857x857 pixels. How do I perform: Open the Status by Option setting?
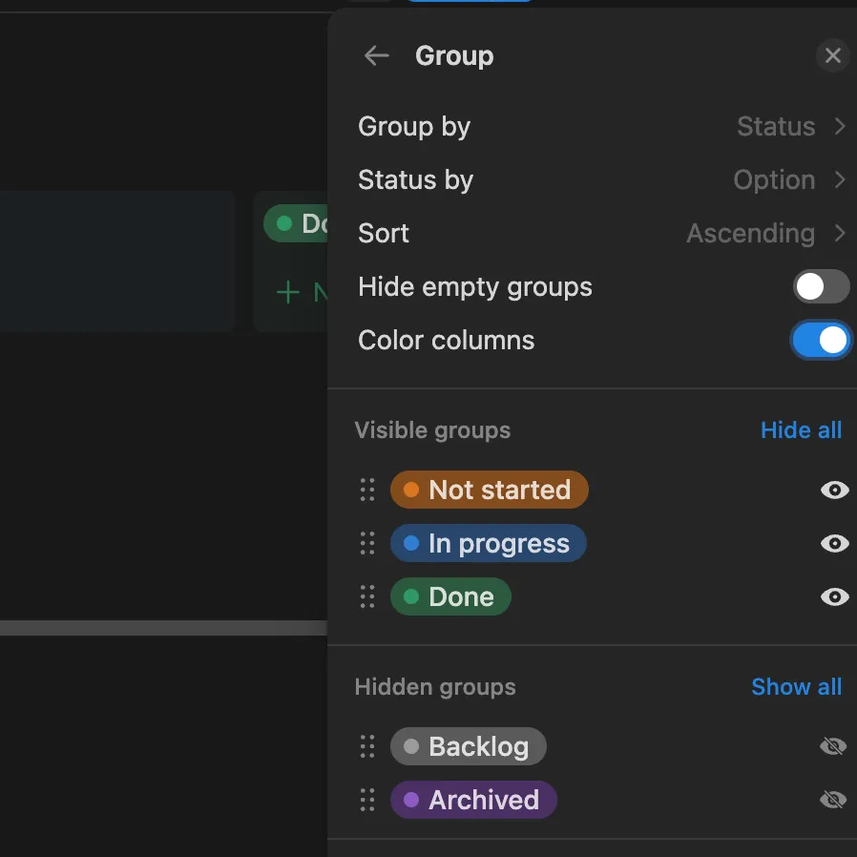tap(601, 179)
